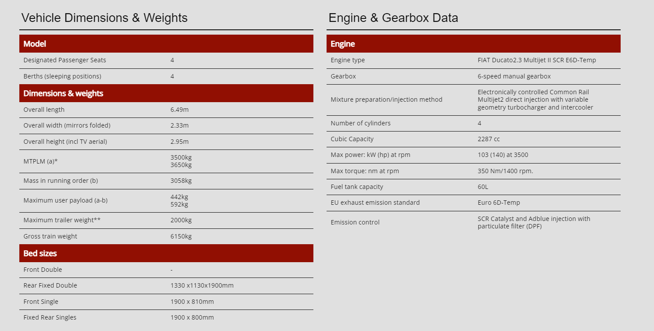Image resolution: width=654 pixels, height=331 pixels.
Task: Click the '2287 cc' capacity value
Action: (x=489, y=139)
